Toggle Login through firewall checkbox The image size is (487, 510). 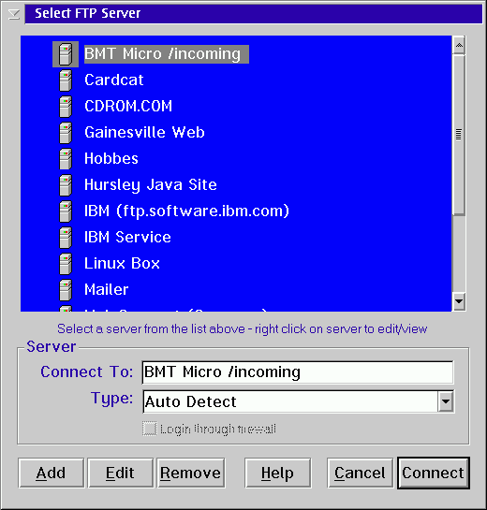150,429
